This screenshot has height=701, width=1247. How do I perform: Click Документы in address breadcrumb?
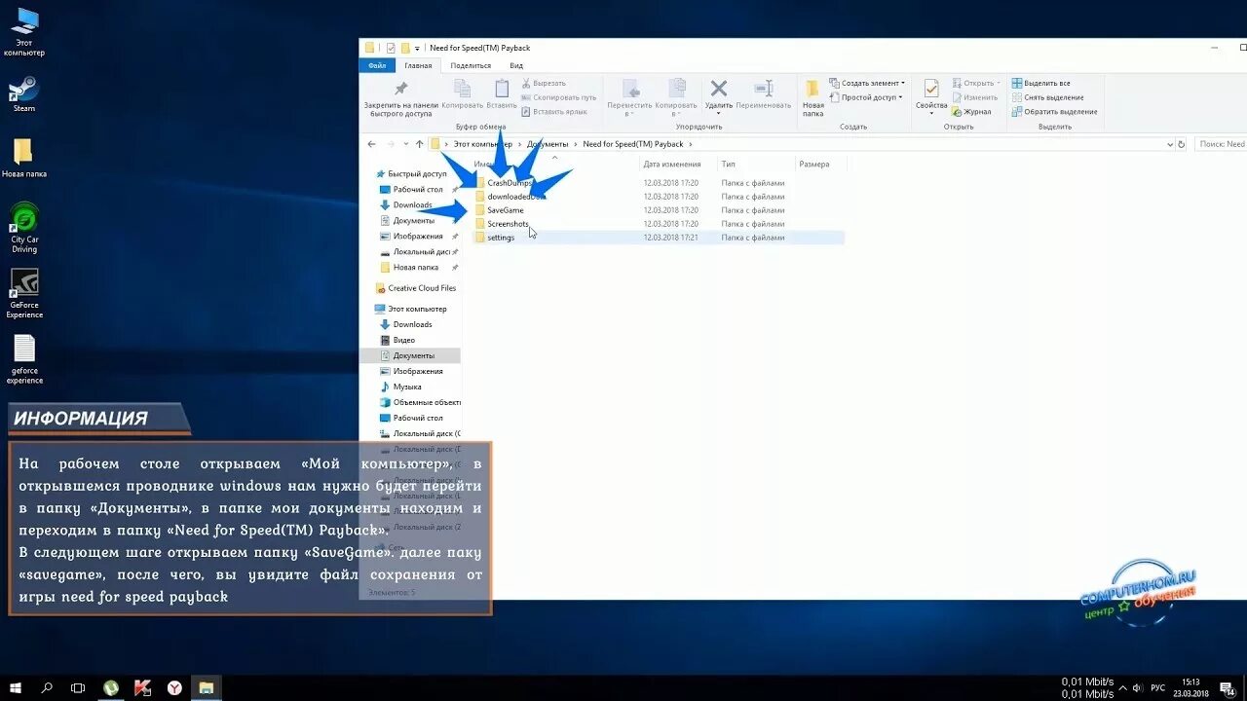tap(548, 144)
